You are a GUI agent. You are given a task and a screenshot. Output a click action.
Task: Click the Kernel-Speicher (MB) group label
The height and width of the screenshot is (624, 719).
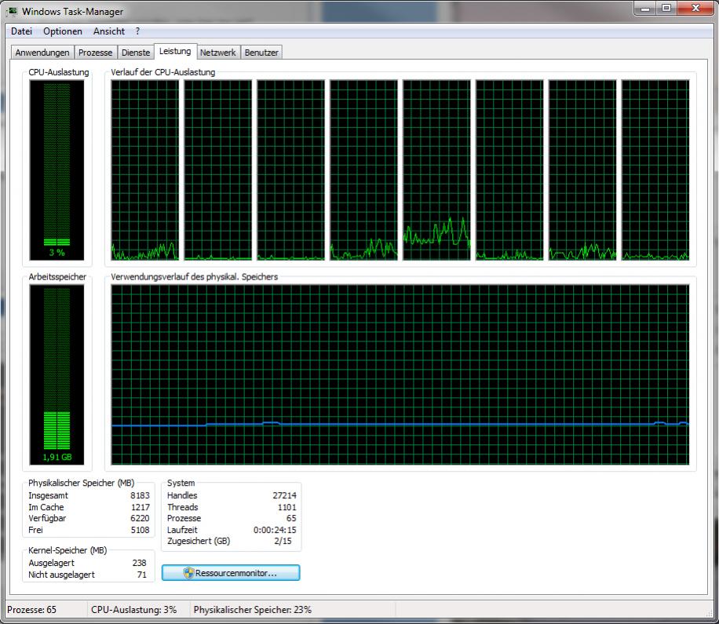tap(68, 550)
